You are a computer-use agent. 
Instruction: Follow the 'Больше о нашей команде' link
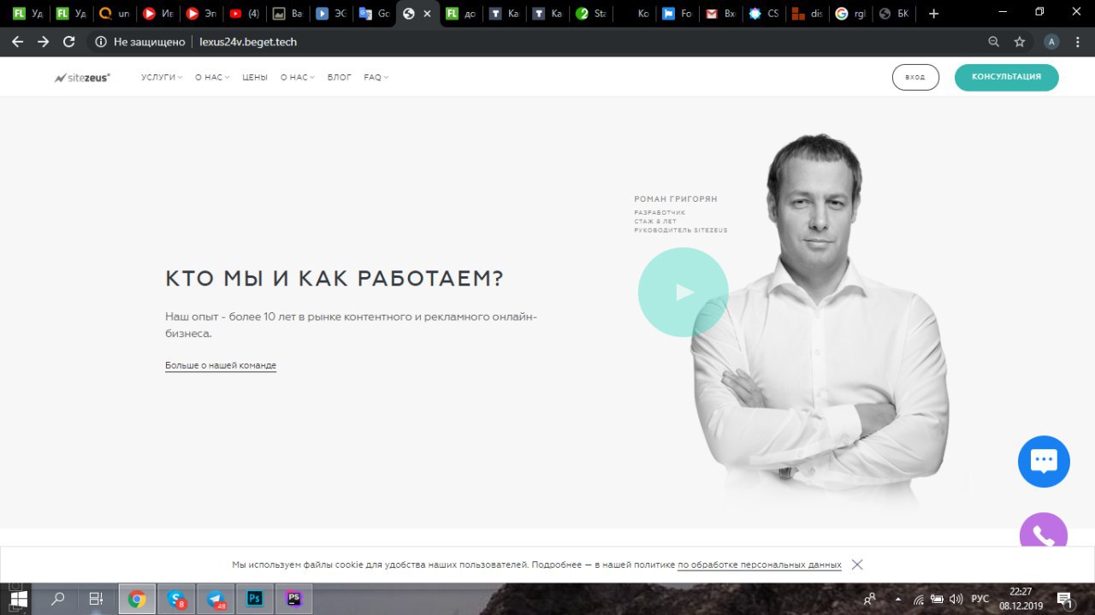pos(221,365)
